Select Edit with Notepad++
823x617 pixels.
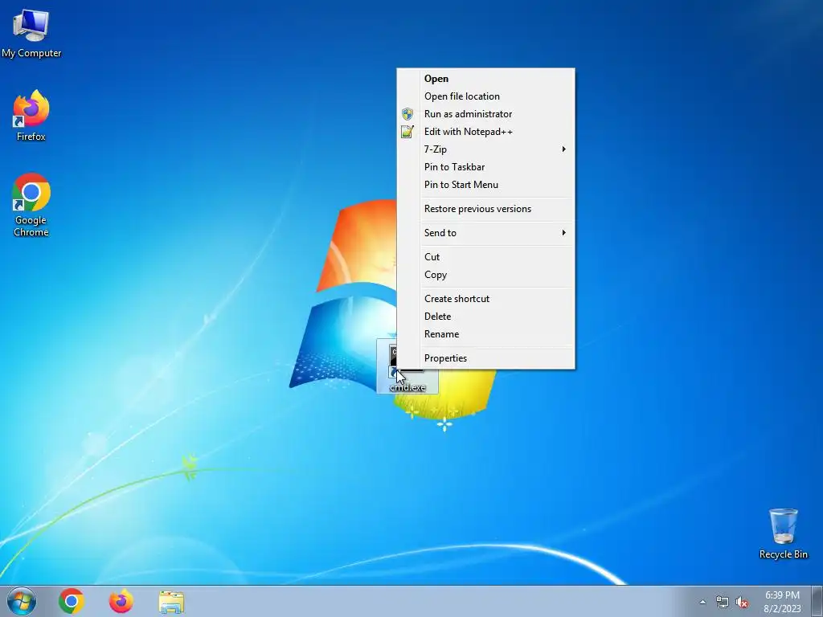485,132
